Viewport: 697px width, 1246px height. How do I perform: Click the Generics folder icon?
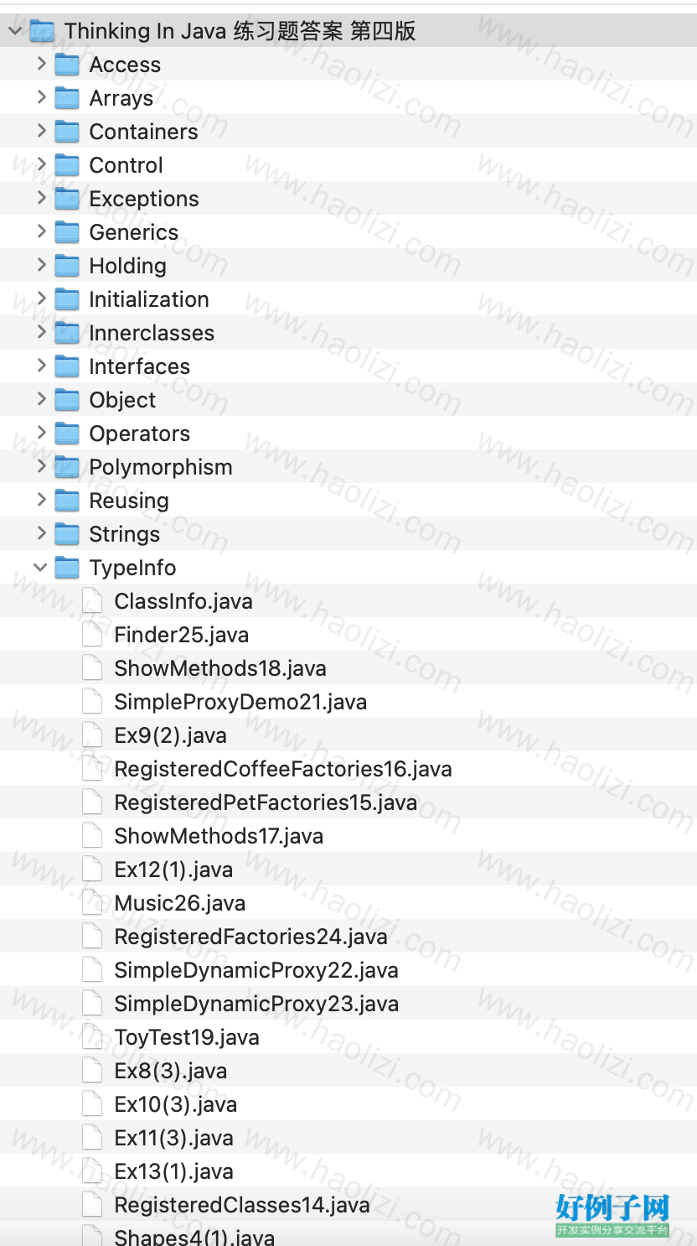tap(67, 232)
